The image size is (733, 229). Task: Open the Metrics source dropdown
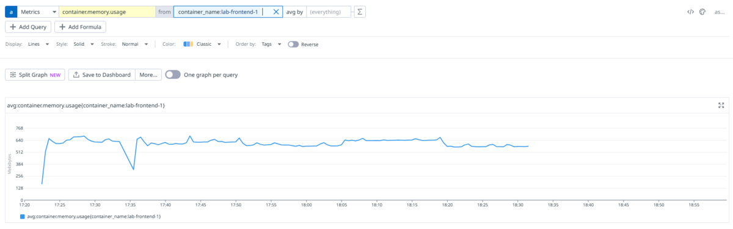coord(38,12)
